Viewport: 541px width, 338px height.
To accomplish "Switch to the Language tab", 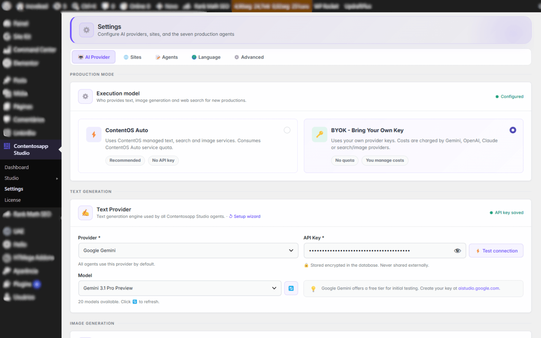I will pyautogui.click(x=206, y=57).
